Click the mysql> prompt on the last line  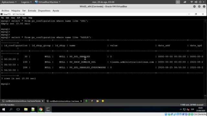point(5,84)
